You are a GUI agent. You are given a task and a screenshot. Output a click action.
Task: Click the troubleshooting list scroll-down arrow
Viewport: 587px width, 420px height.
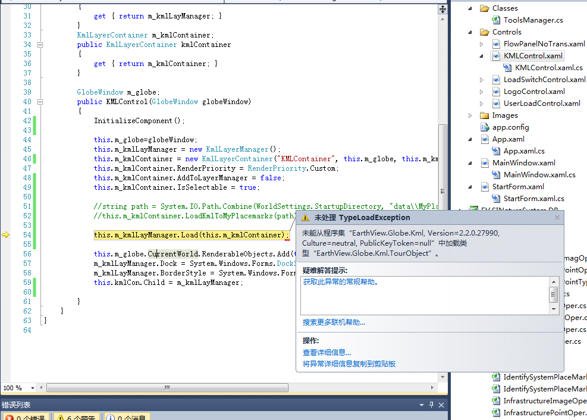click(554, 309)
